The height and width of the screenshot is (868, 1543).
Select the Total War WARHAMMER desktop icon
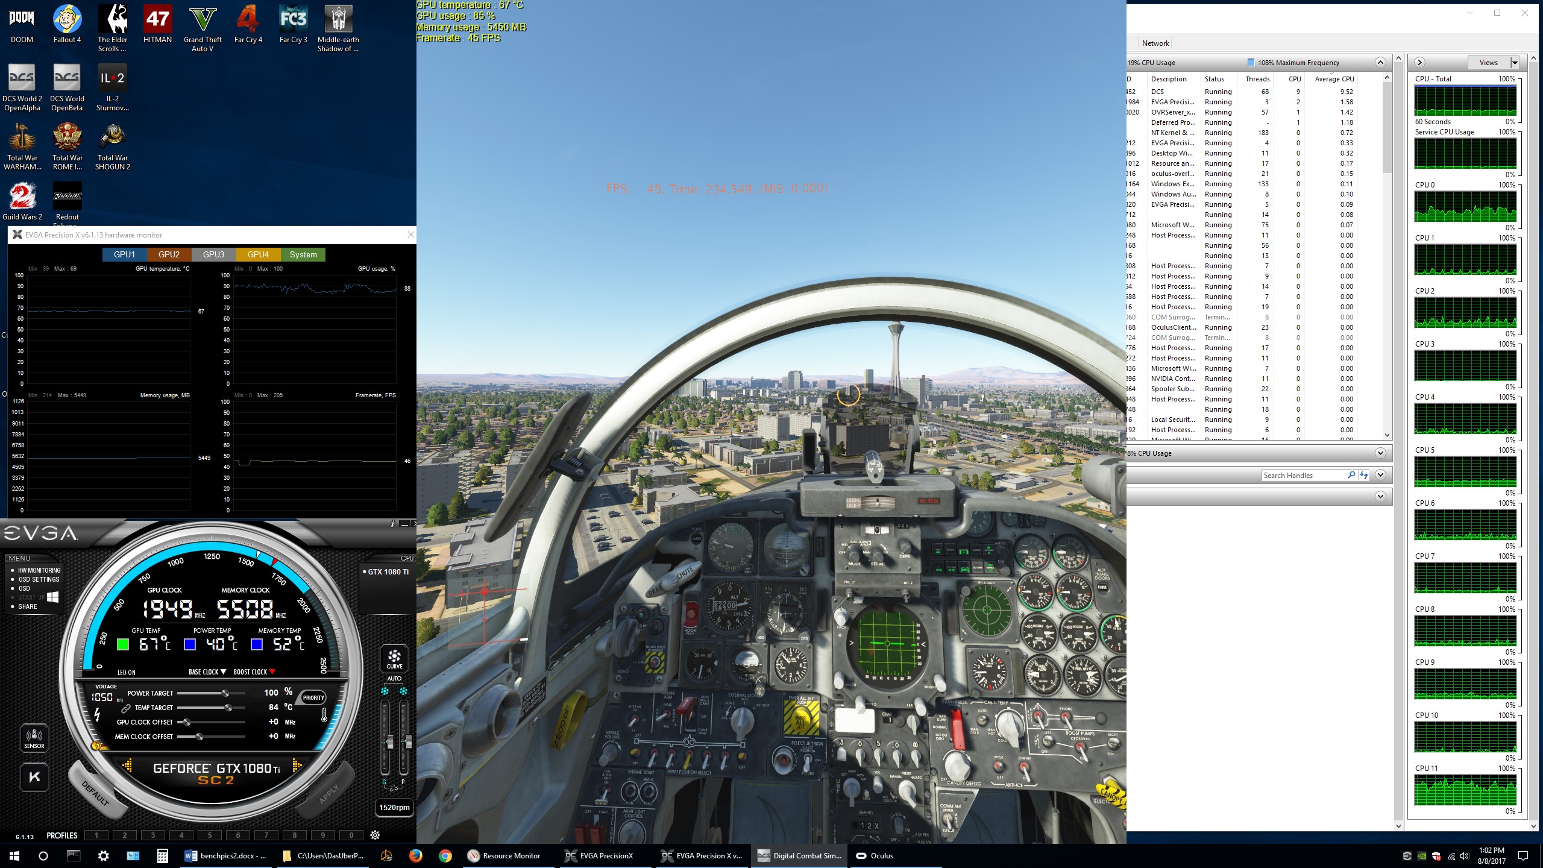22,146
